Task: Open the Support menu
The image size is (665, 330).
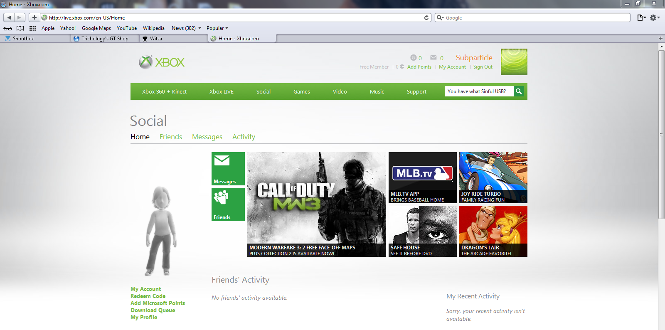Action: pos(416,91)
